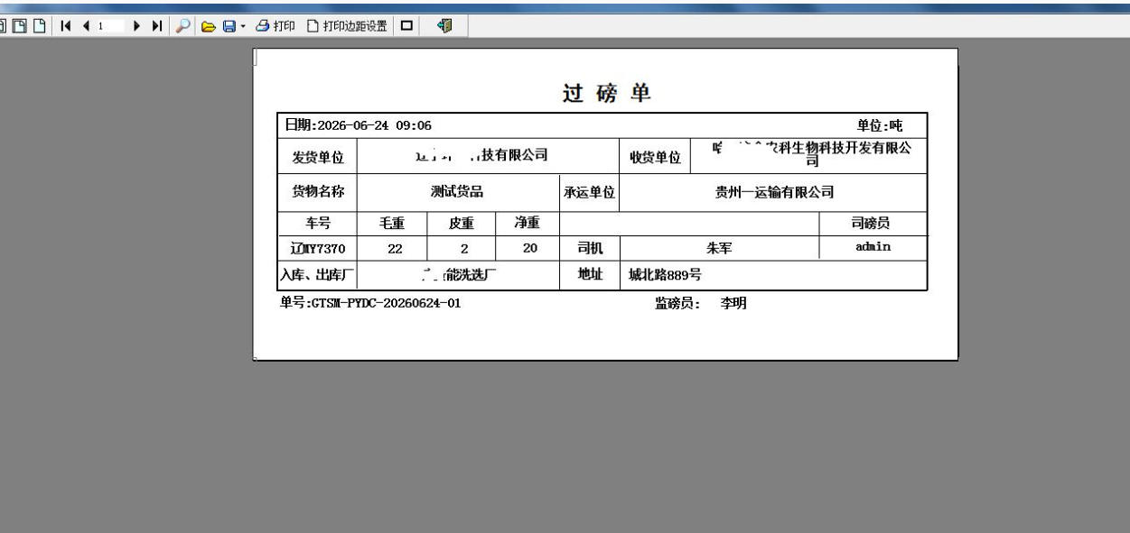The width and height of the screenshot is (1130, 533).
Task: Click the page number field
Action: click(x=111, y=27)
